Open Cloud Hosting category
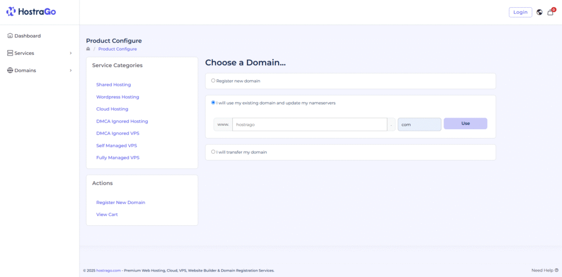Image resolution: width=562 pixels, height=277 pixels. (112, 109)
